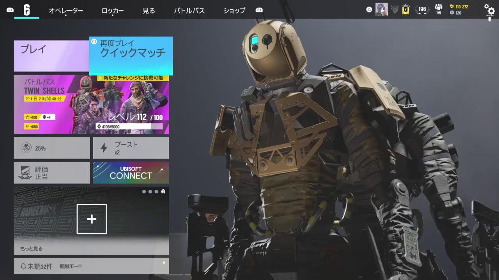Click the grey chevron rank stripes icon

[x=395, y=10]
